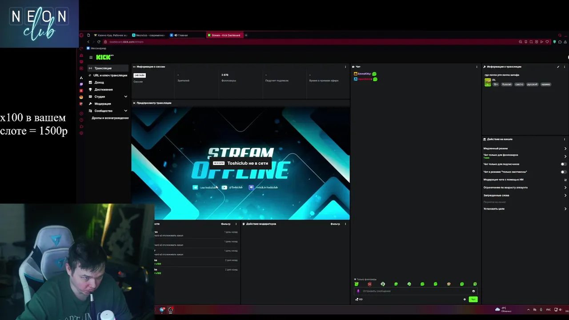Open Доход in the sidebar

[x=108, y=82]
